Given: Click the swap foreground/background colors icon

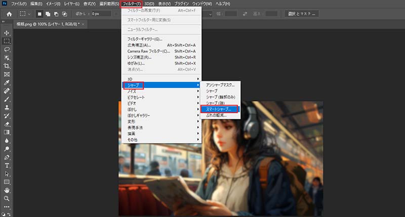Looking at the screenshot, I should tap(9, 214).
